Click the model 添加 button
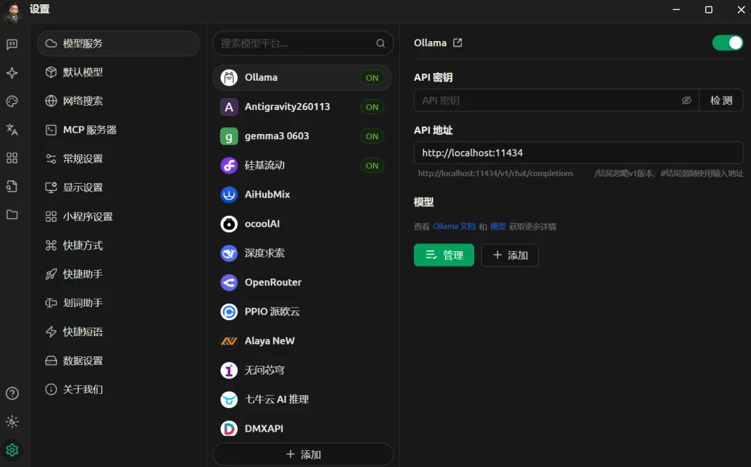751x467 pixels. 510,255
